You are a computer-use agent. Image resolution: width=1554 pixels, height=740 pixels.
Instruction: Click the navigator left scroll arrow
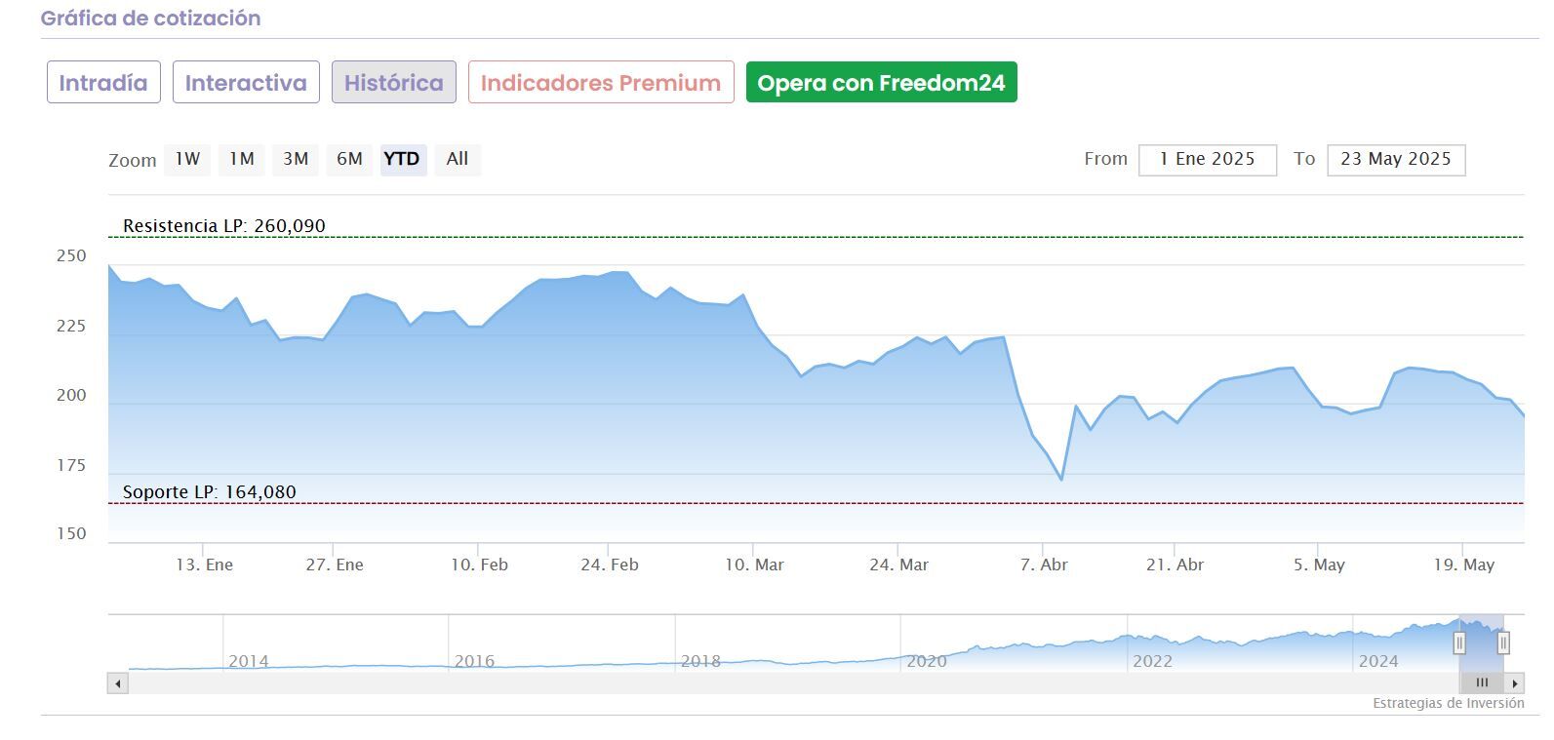coord(118,683)
